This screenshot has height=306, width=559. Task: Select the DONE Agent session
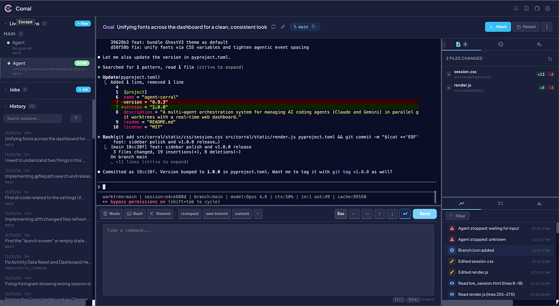coord(47,68)
